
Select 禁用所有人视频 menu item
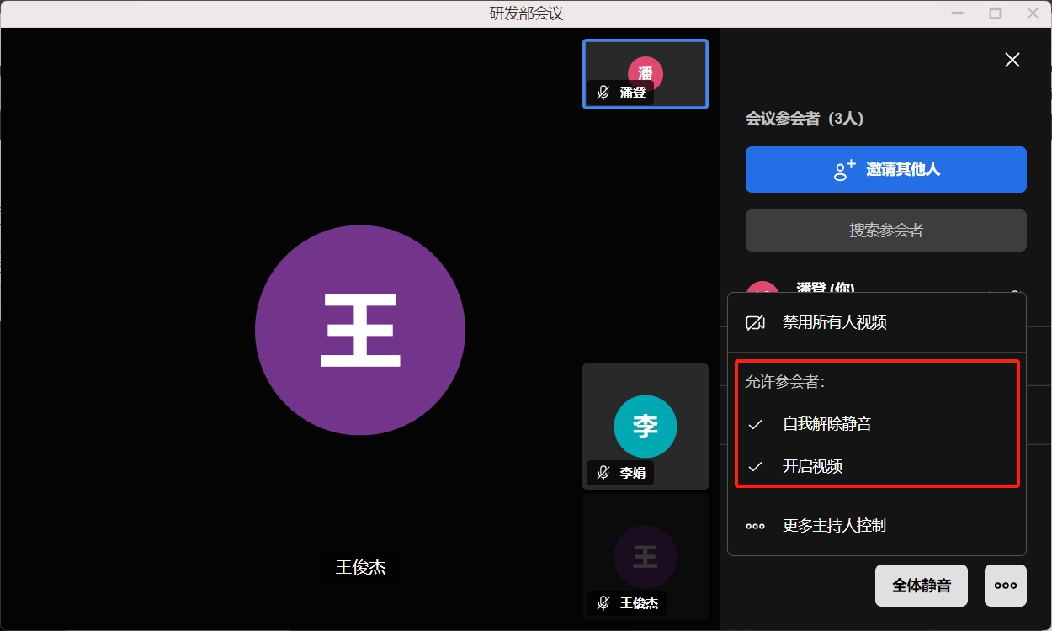tap(833, 322)
